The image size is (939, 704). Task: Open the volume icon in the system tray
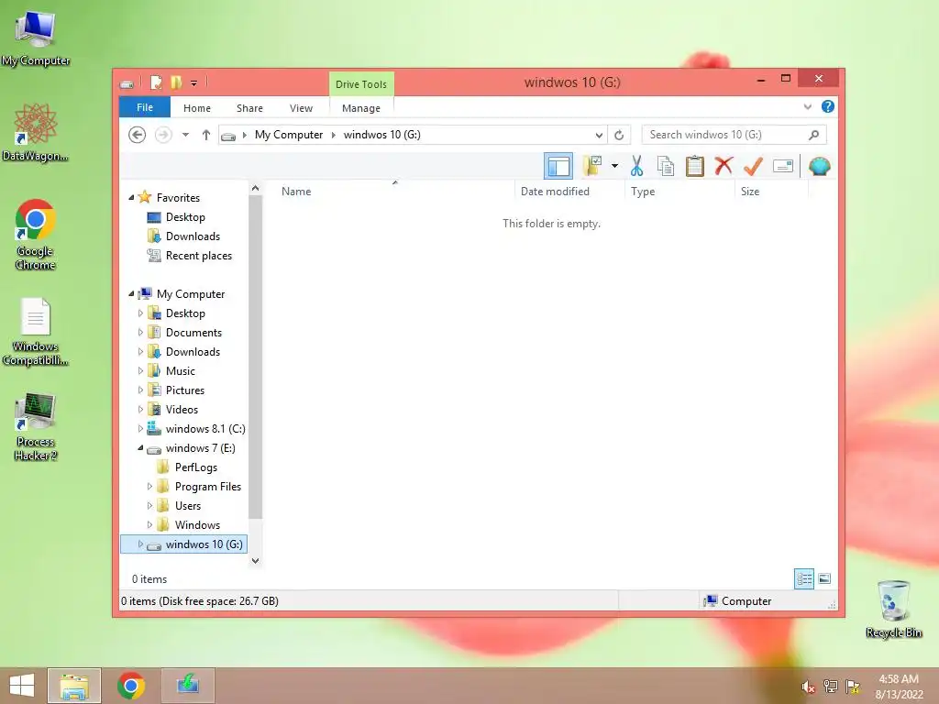tap(808, 687)
